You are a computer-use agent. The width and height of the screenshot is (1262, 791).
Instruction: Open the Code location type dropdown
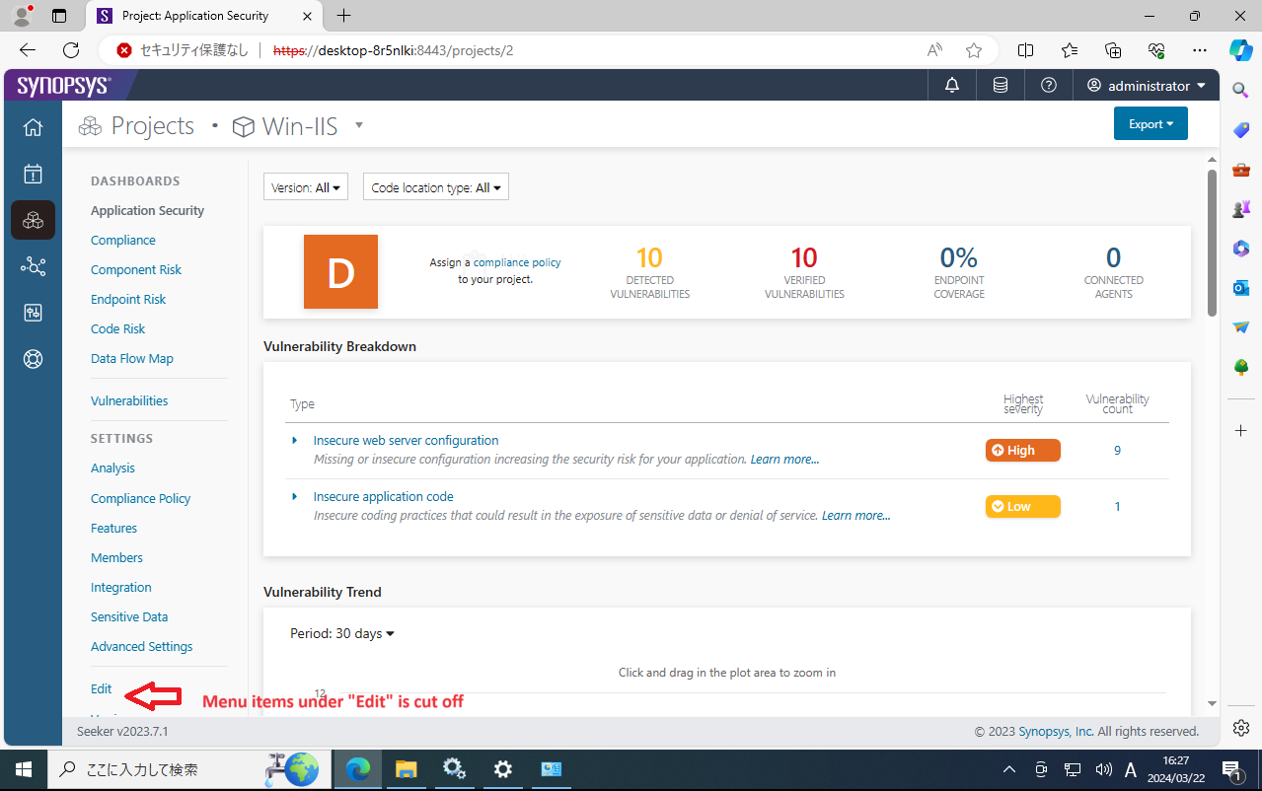pos(436,187)
